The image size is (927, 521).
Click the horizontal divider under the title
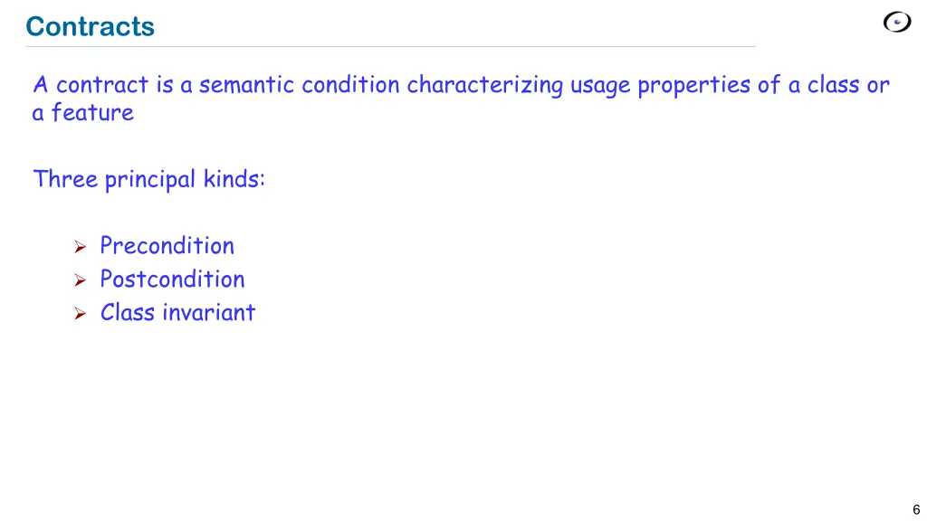point(389,47)
